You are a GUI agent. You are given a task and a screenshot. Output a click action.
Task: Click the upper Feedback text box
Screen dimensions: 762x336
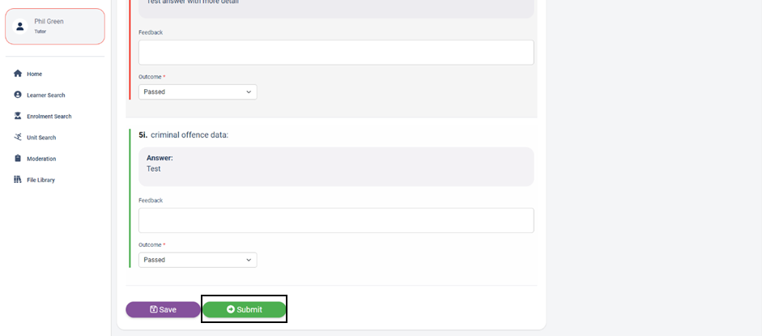(336, 53)
